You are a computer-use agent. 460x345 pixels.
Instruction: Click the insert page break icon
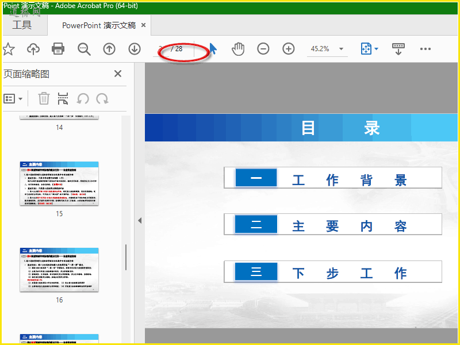[63, 98]
